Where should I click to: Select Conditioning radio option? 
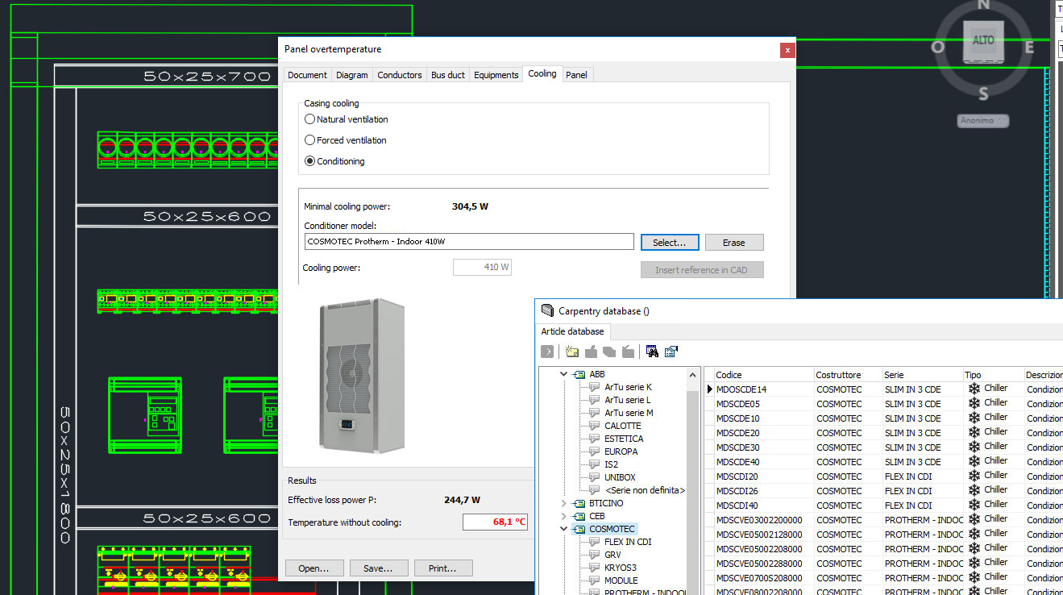pos(310,161)
